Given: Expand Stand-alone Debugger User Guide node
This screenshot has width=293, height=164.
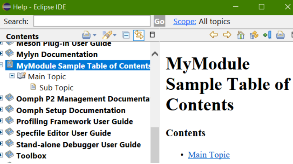Looking at the screenshot, I should tap(1, 144).
